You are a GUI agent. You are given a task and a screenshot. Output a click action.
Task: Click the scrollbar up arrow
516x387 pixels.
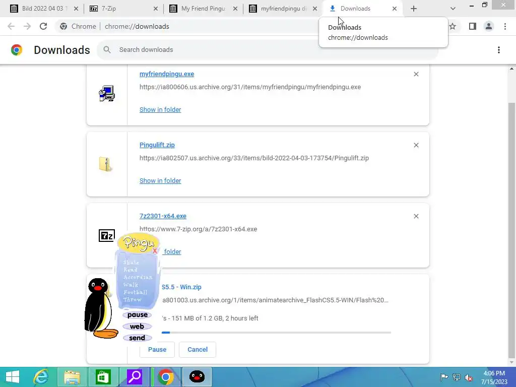click(511, 69)
